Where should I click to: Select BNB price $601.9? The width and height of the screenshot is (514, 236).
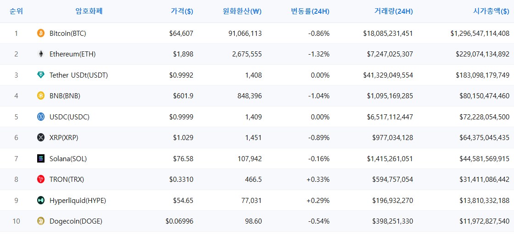point(183,96)
